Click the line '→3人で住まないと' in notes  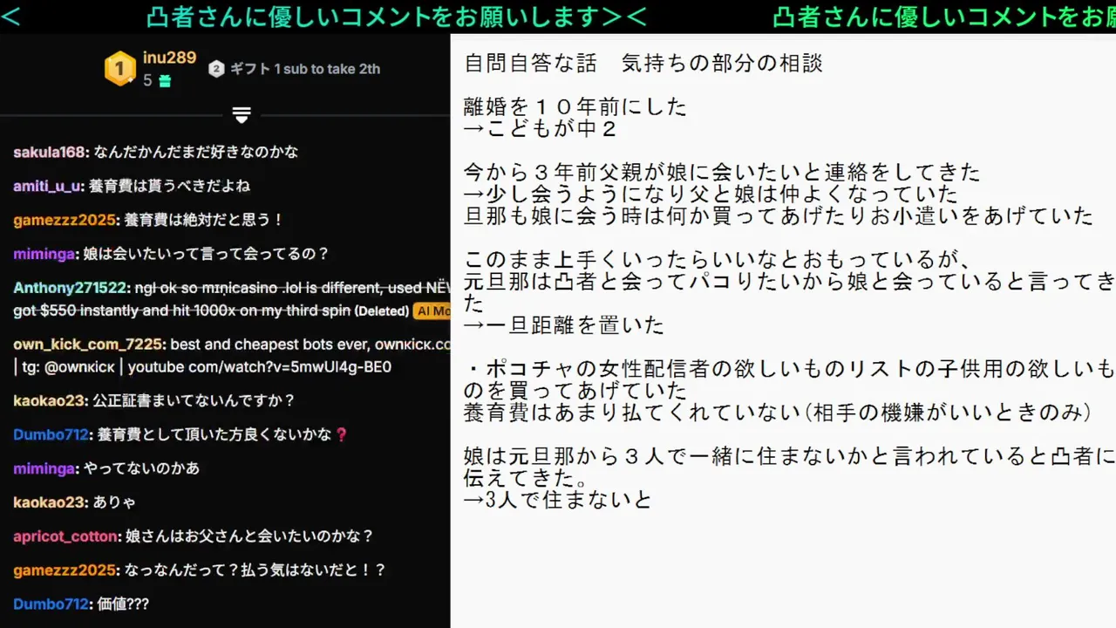pos(558,500)
